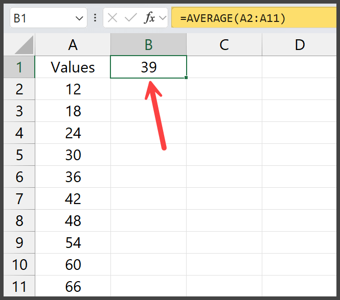Select row 9 header
Screen dimensions: 340x300
coord(19,242)
